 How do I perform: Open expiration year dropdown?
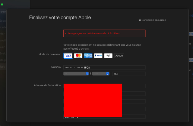(x=101, y=74)
